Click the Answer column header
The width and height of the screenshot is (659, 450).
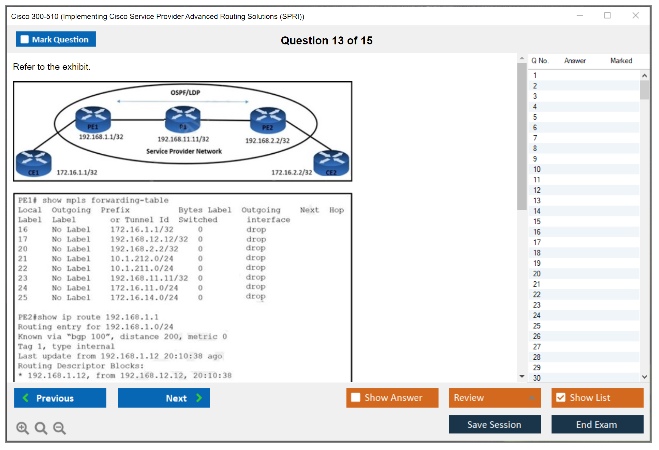pos(575,61)
